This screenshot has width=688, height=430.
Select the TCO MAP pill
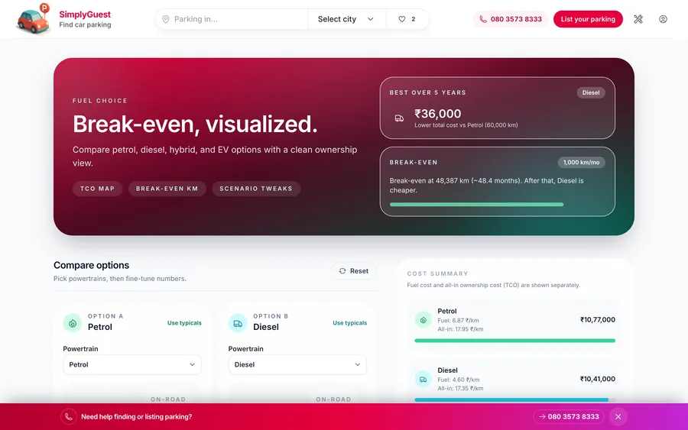[x=97, y=189]
